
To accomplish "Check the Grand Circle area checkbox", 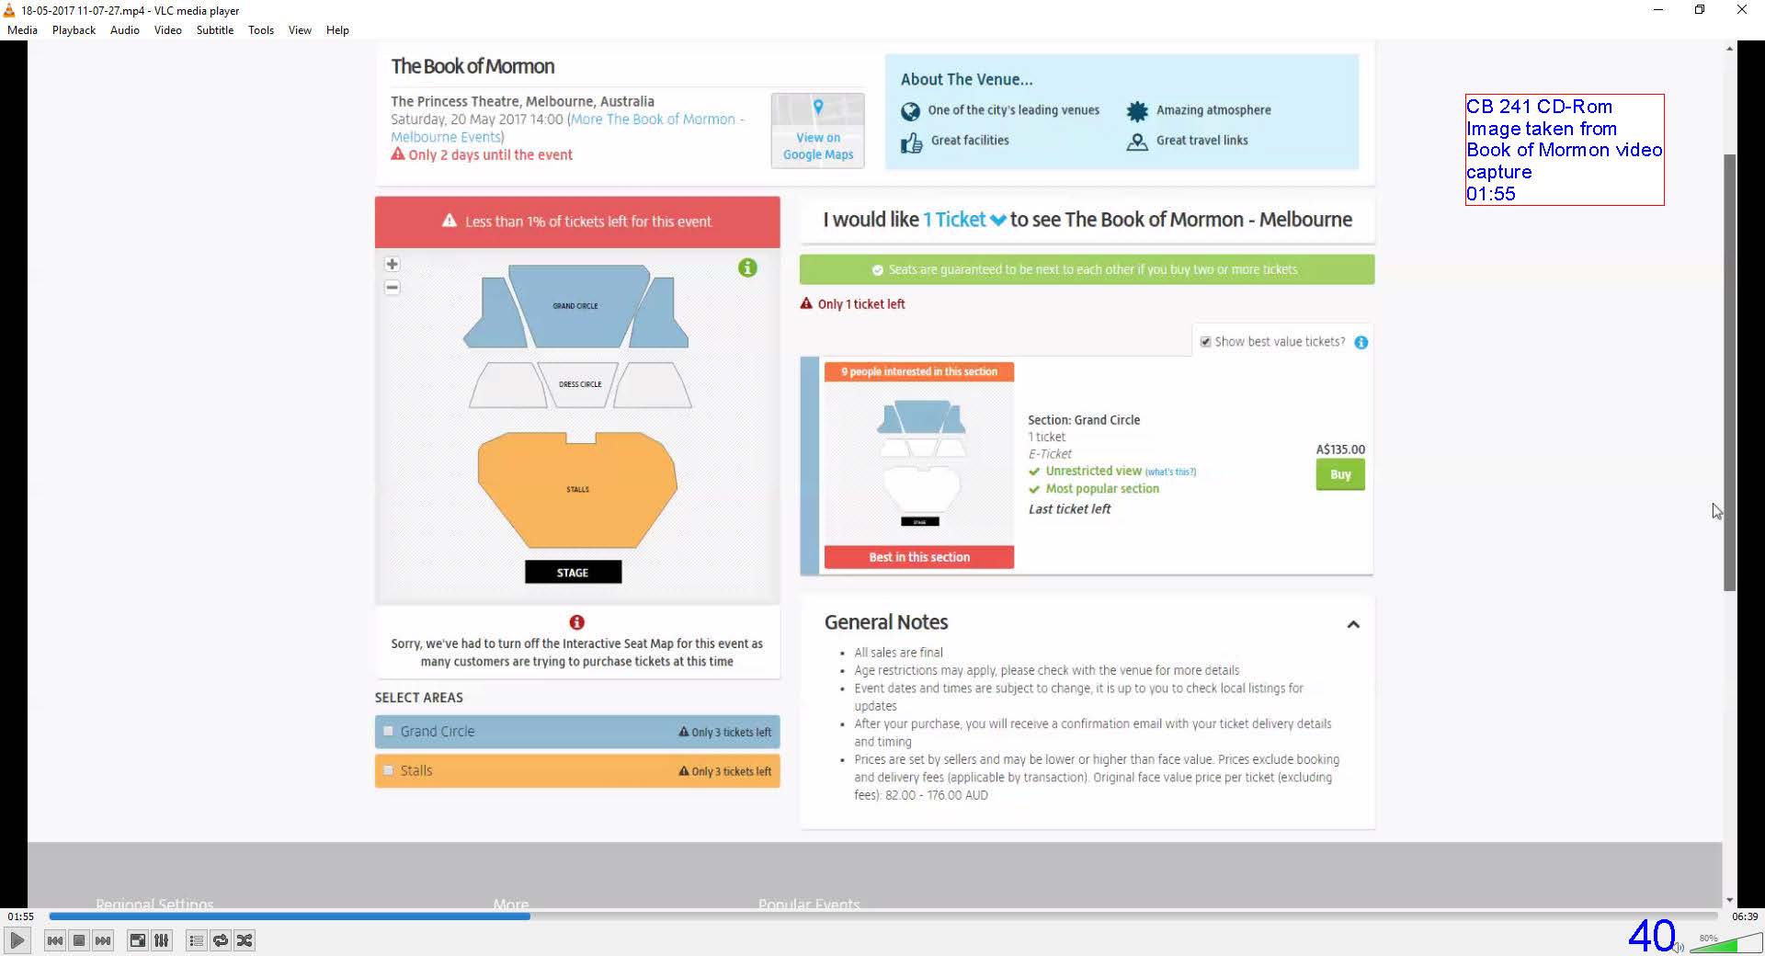I will (x=388, y=732).
